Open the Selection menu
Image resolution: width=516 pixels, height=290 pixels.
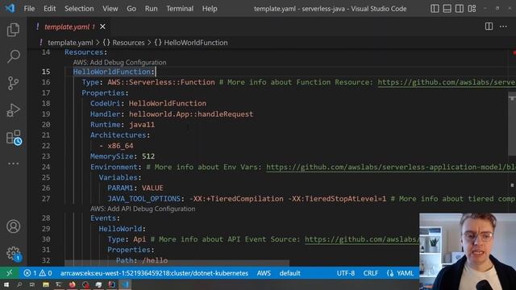tap(79, 9)
